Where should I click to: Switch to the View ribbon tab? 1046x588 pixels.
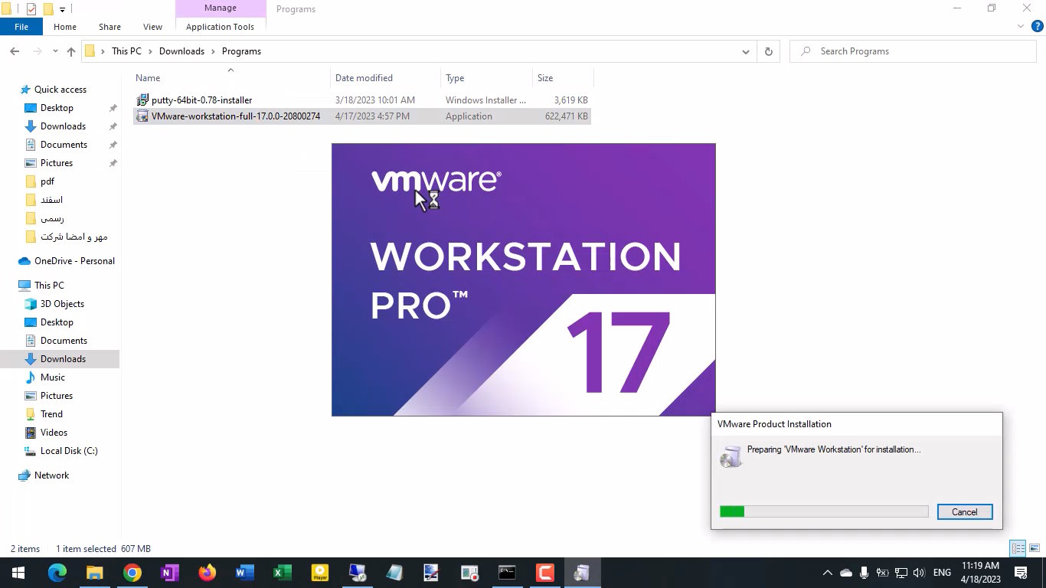[152, 27]
